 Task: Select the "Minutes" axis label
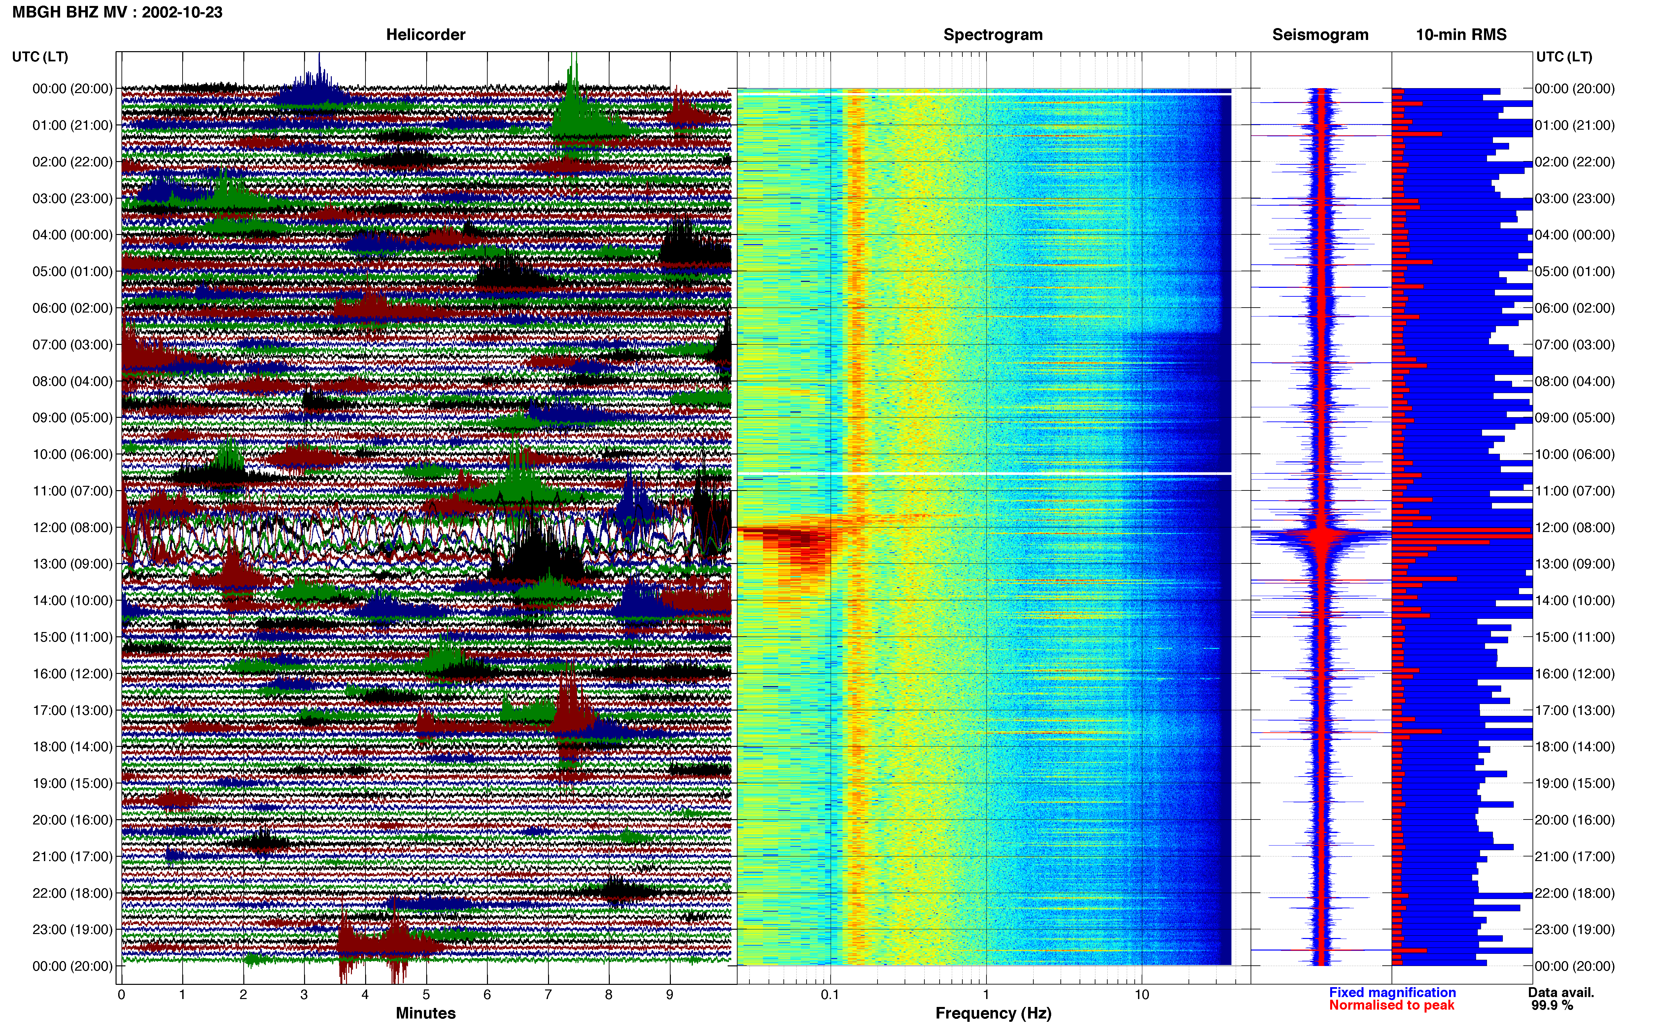pyautogui.click(x=426, y=1013)
